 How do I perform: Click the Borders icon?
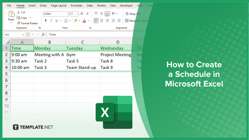[66, 20]
